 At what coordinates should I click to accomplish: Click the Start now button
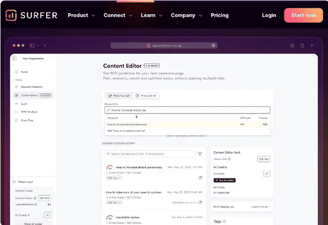(x=303, y=15)
